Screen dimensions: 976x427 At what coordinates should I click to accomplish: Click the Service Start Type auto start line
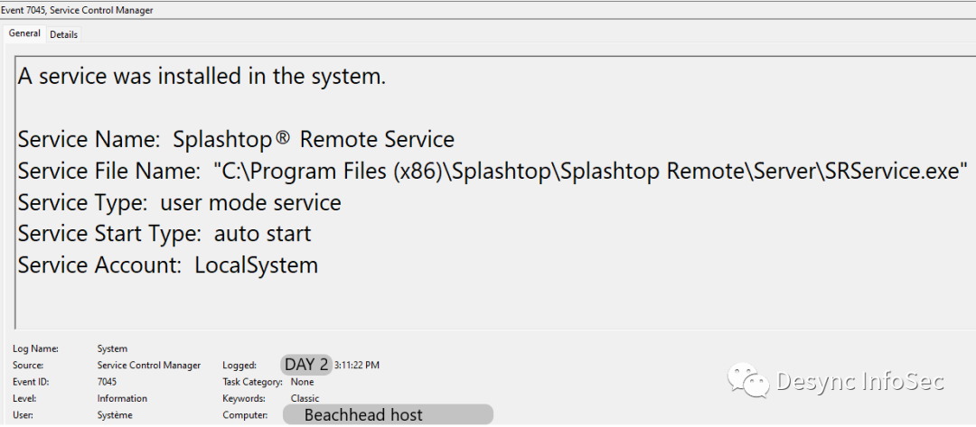164,234
